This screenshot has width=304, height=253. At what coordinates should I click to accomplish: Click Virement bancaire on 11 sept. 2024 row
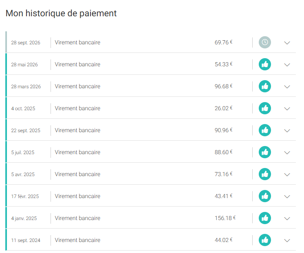(77, 240)
